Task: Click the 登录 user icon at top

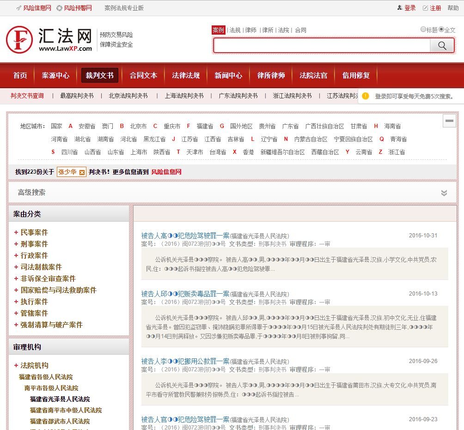Action: coord(399,8)
